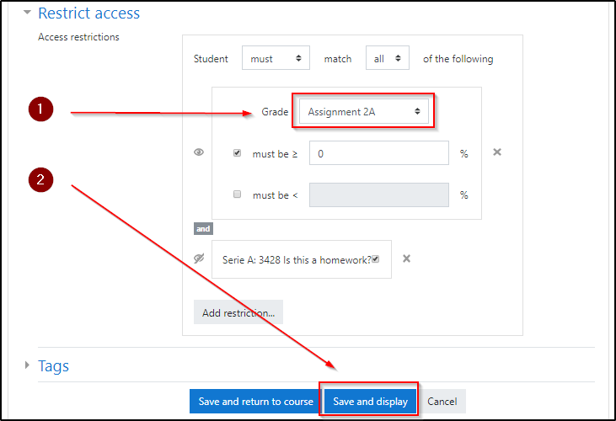
Task: Enable the 'must be <' checkbox
Action: pos(238,195)
